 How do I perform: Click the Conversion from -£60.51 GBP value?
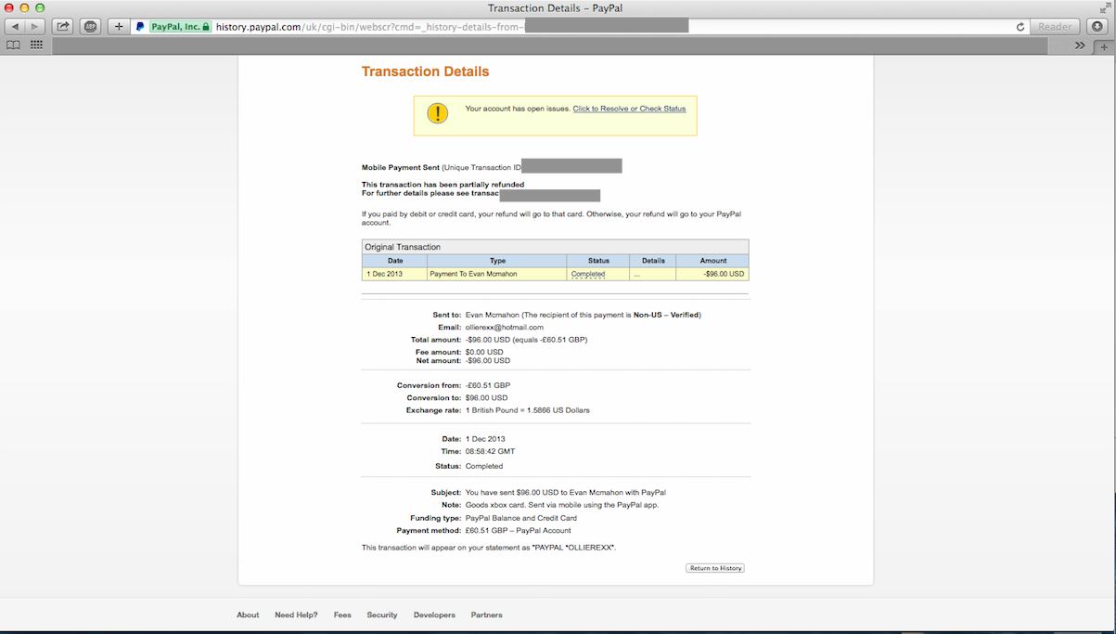[488, 385]
